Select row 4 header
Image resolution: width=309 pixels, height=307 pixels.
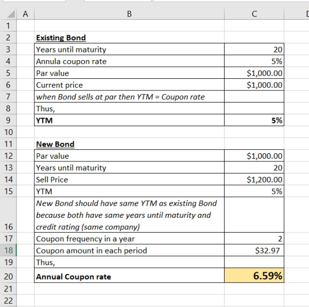click(x=8, y=61)
